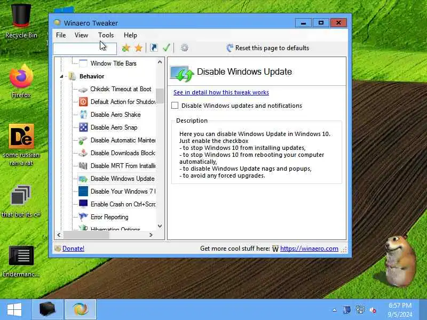Screen dimensions: 427x320
Task: Click tree vertical scrollbar up arrow
Action: [x=160, y=62]
